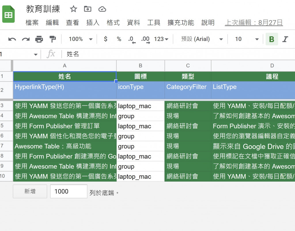Viewport: 295px width, 231px height.
Task: Select laptop_mac cell in row 3
Action: 141,106
